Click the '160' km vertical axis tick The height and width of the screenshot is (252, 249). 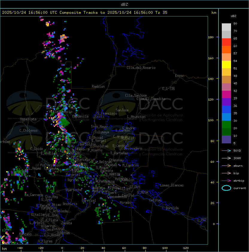click(211, 58)
